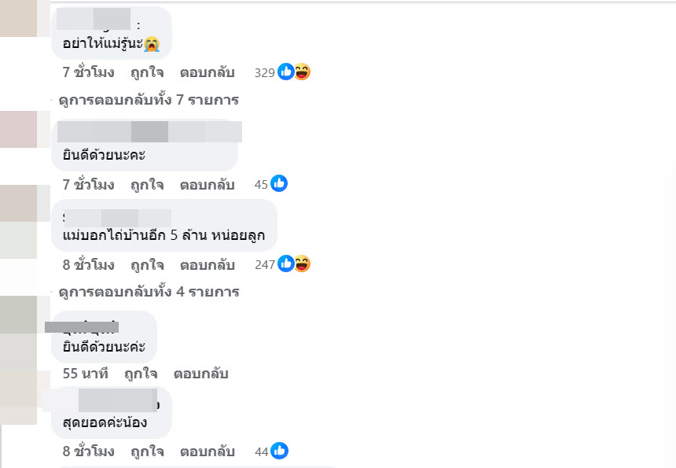This screenshot has width=676, height=468.
Task: Toggle ถูกใจ on the 'ยินดีด้วยนะคะ' comment
Action: [147, 185]
